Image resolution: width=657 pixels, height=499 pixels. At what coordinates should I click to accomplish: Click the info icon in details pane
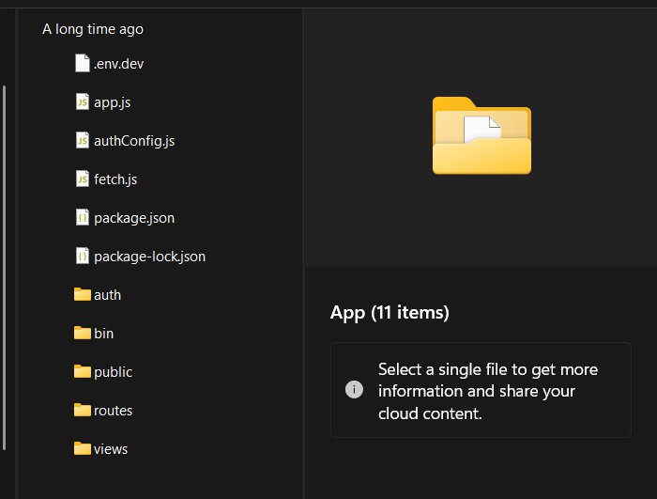(x=354, y=390)
